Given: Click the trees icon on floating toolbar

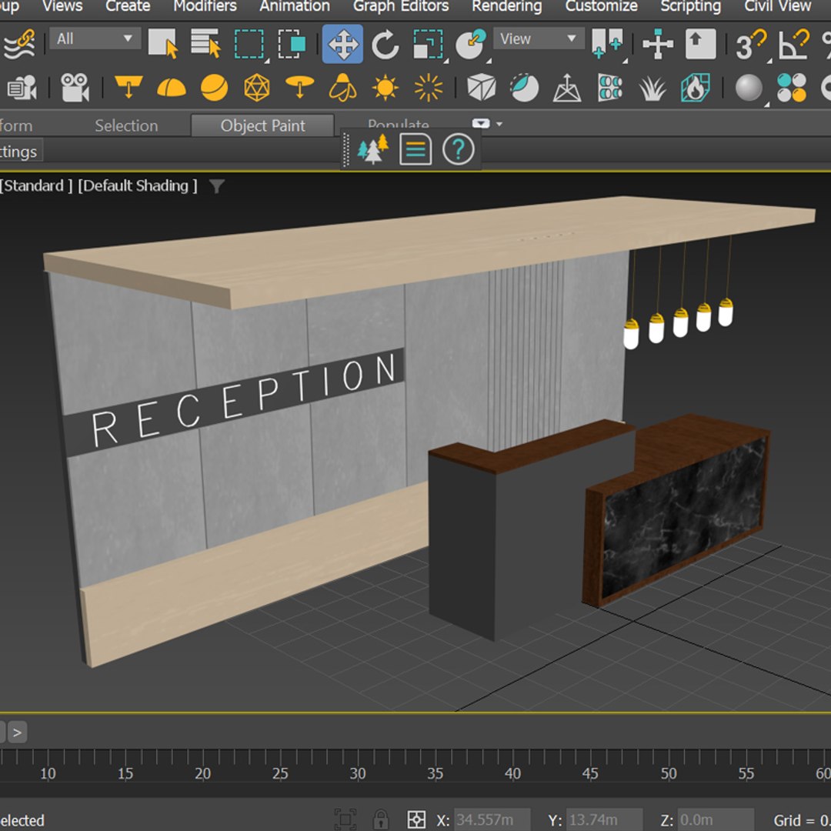Looking at the screenshot, I should [372, 149].
